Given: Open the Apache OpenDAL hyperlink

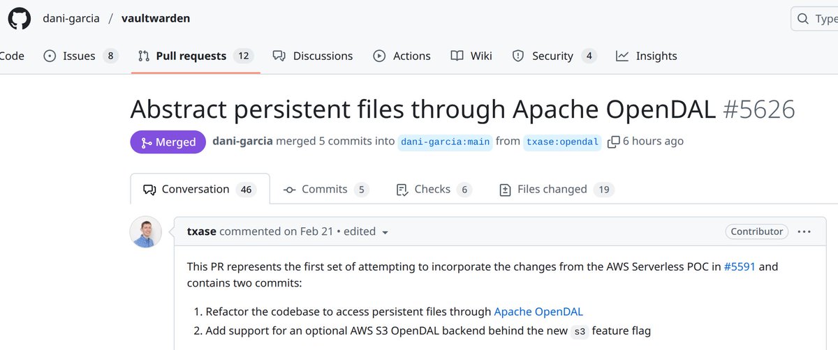Looking at the screenshot, I should tap(538, 312).
